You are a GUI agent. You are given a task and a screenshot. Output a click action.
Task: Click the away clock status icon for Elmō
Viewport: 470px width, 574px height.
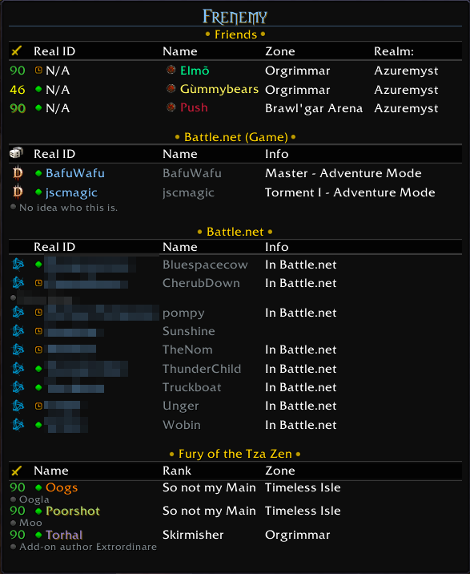38,70
